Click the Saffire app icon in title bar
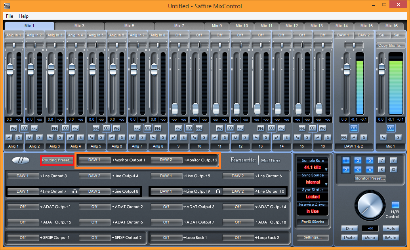This screenshot has height=250, width=410. coord(7,6)
